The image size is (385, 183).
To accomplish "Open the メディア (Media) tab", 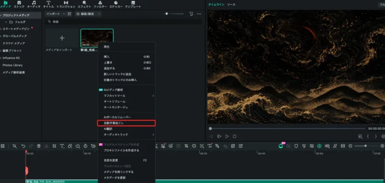I will coord(5,4).
